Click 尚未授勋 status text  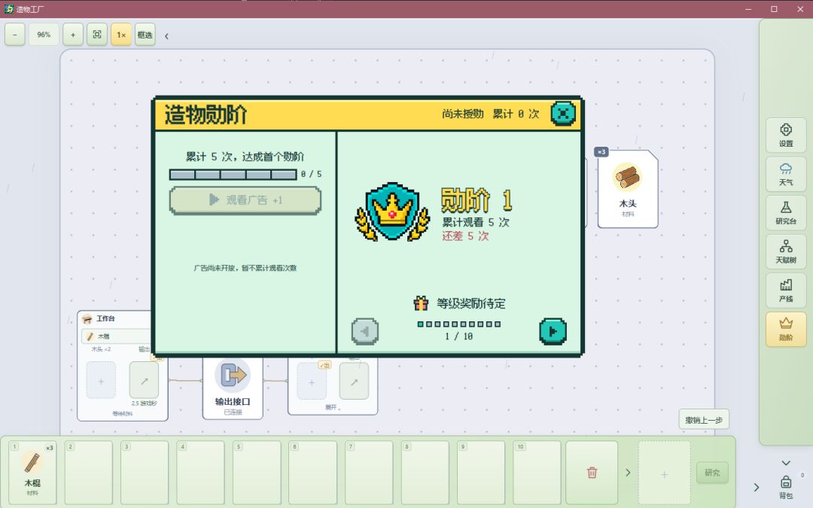click(x=463, y=114)
